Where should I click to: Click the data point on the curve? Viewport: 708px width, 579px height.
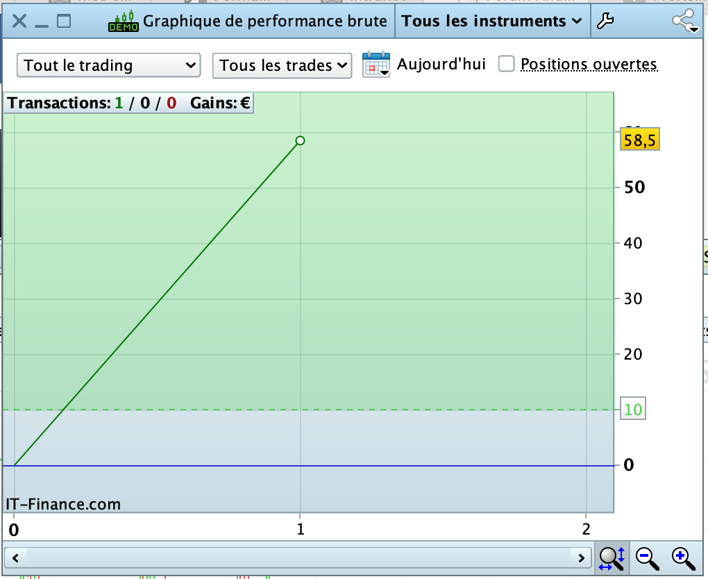(x=301, y=141)
